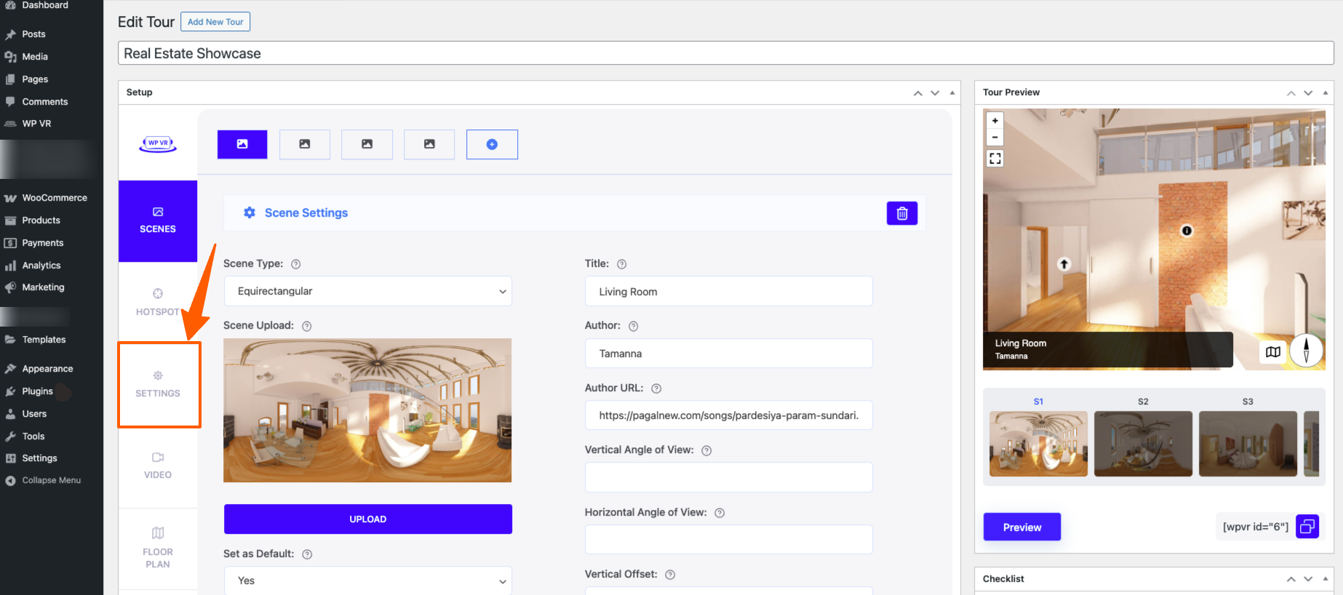Delete scene using the trash icon
The height and width of the screenshot is (595, 1343).
click(x=901, y=213)
